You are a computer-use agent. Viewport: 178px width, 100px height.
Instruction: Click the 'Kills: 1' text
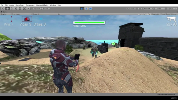[x=9, y=24]
